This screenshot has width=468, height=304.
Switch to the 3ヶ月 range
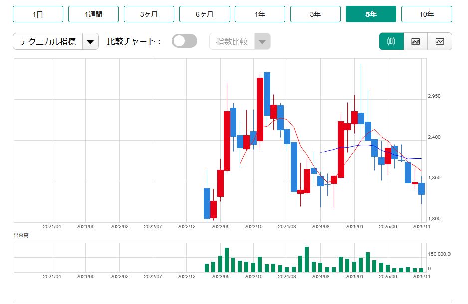point(149,14)
